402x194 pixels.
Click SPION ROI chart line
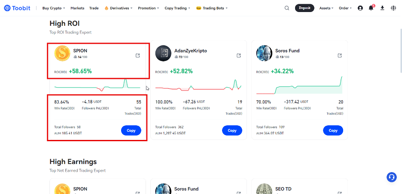point(97,85)
